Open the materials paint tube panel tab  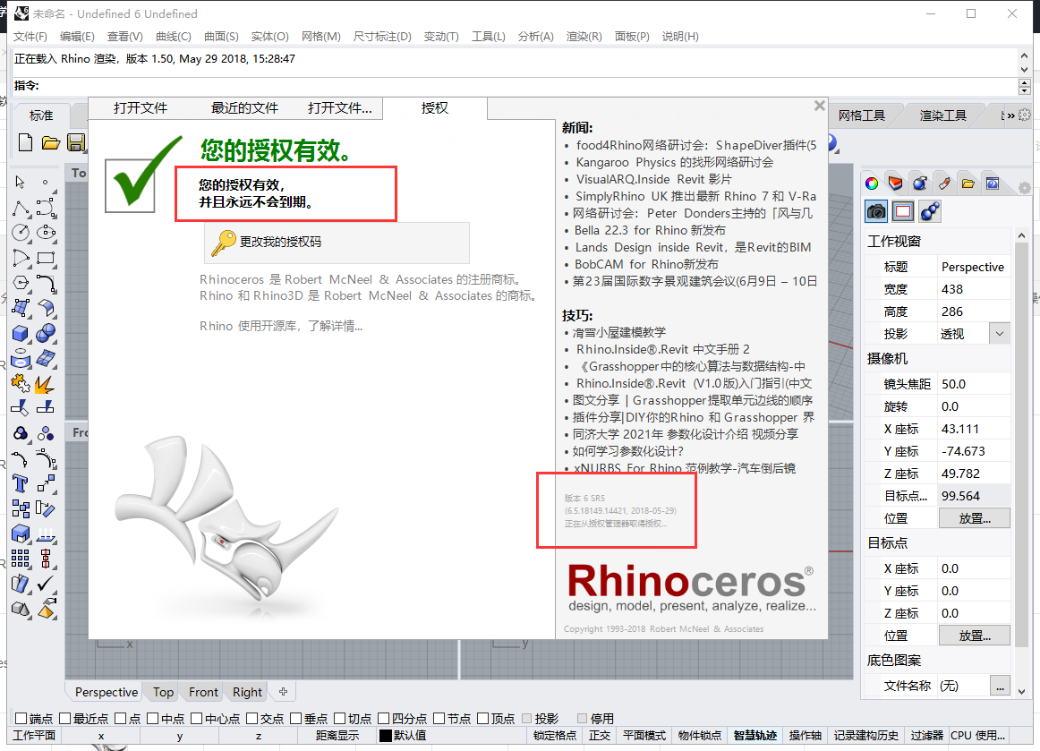click(944, 183)
